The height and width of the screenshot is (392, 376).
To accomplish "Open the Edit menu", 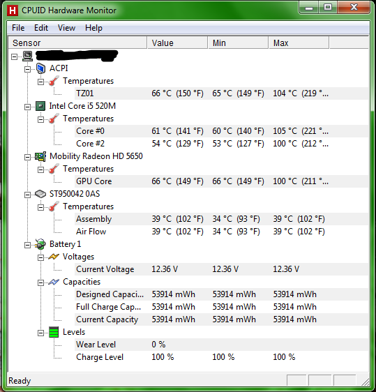I will point(41,28).
